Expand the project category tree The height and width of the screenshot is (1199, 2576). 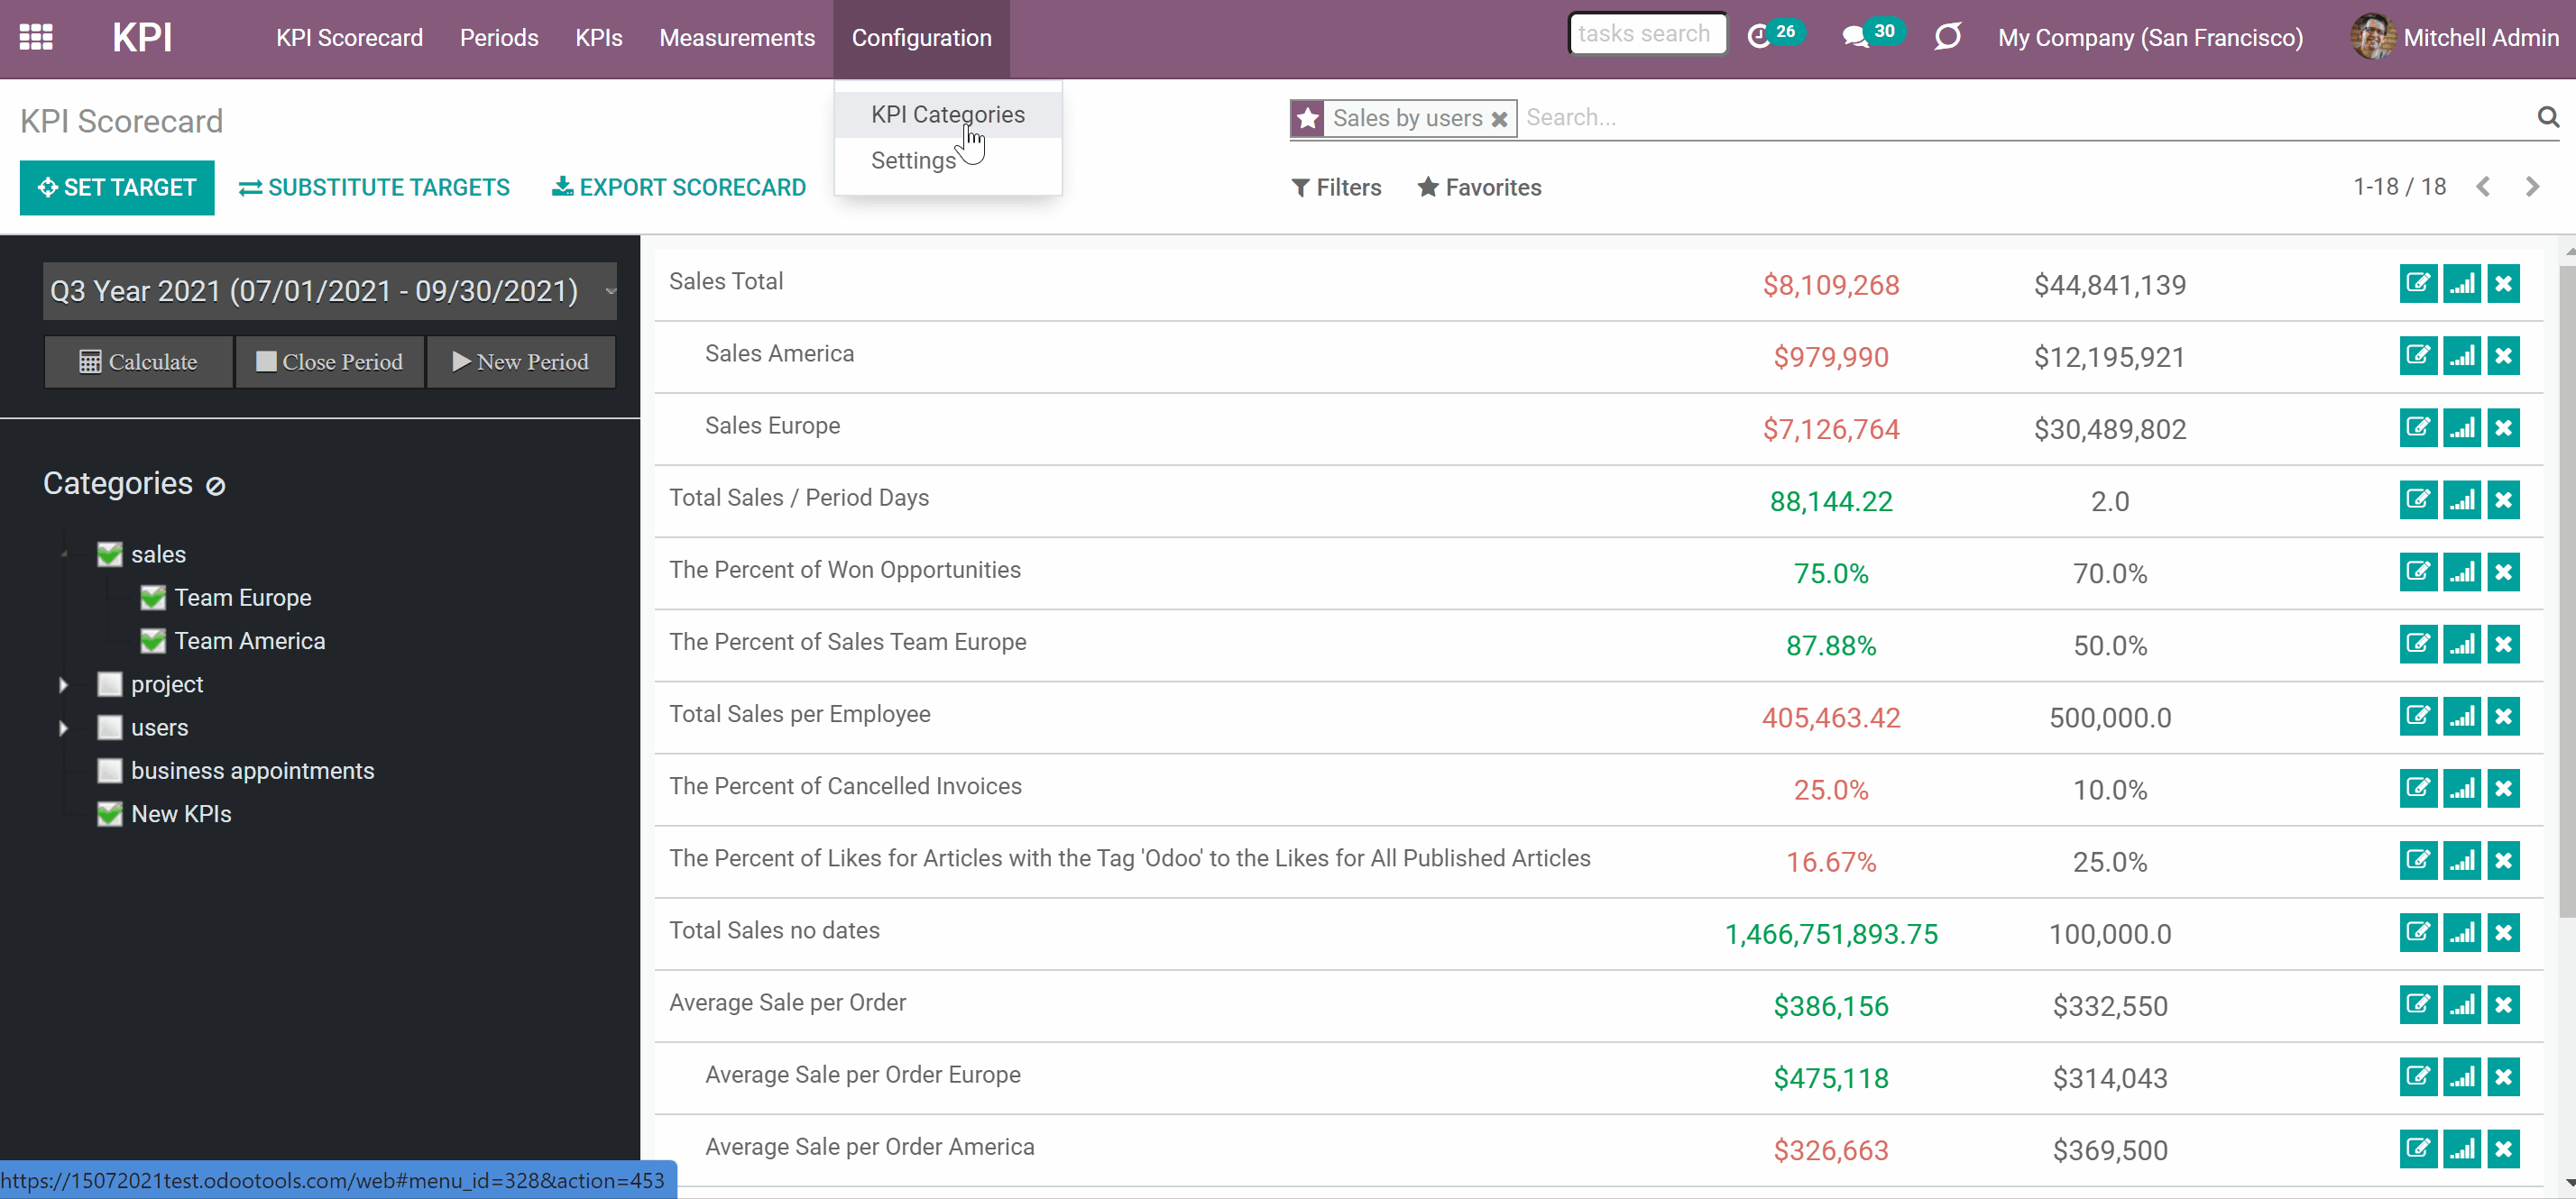click(63, 684)
